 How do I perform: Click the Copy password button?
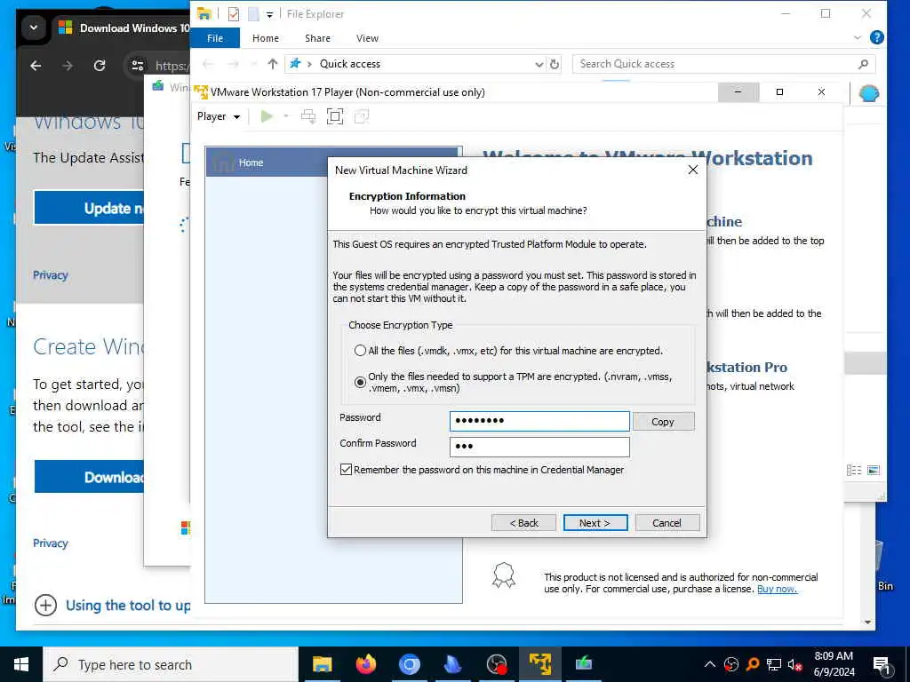(x=663, y=422)
